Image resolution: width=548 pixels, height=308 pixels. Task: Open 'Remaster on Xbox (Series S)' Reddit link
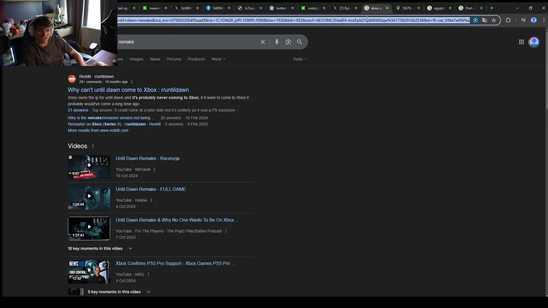pyautogui.click(x=114, y=124)
